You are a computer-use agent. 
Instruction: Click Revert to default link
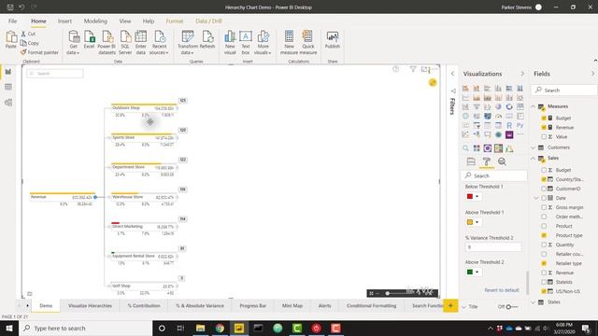click(x=502, y=290)
